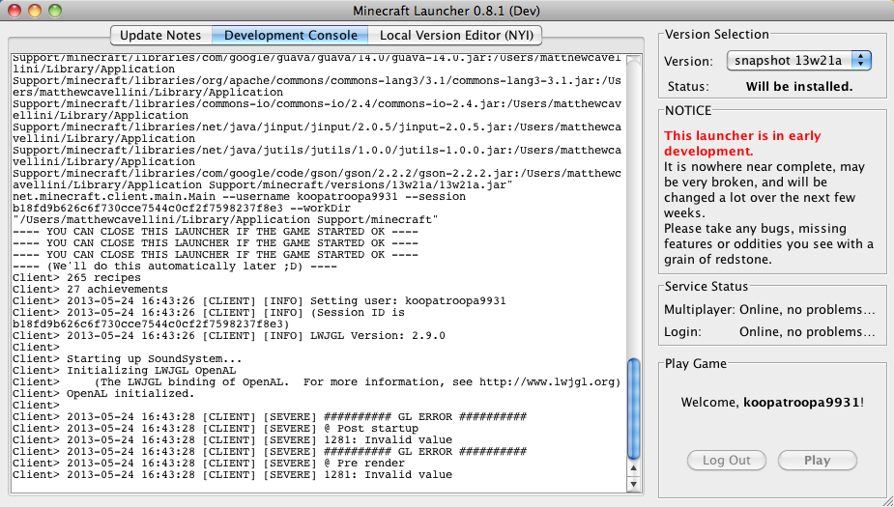
Task: Click the '@ Post startup' severe log line
Action: (216, 429)
